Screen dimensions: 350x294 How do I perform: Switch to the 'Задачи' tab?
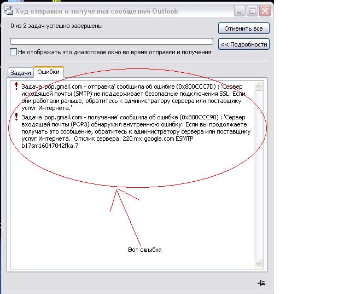21,72
